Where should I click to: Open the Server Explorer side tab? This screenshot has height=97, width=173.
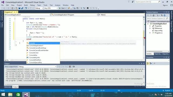pos(2,16)
